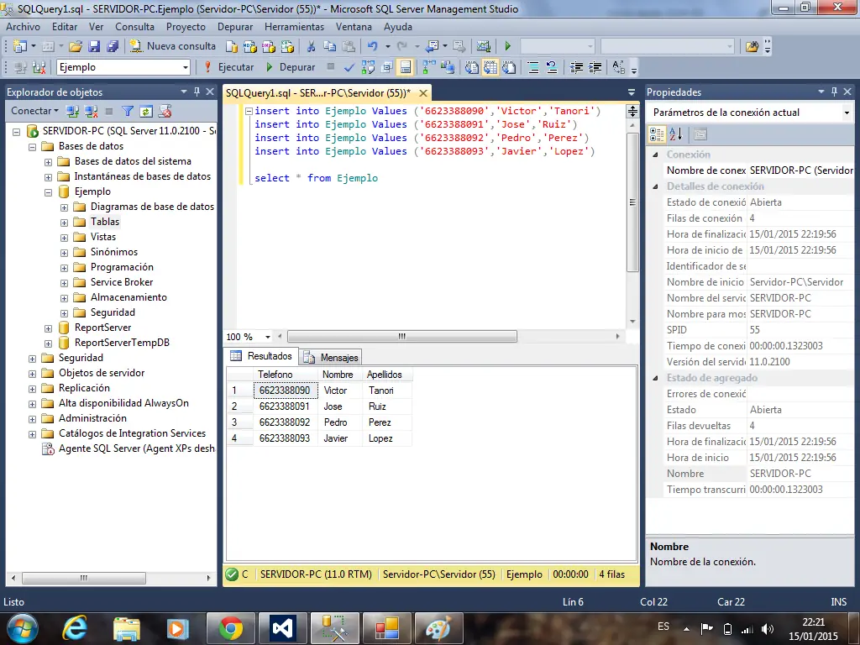Filter Object Explorer with the funnel icon
The height and width of the screenshot is (645, 860).
[x=128, y=112]
